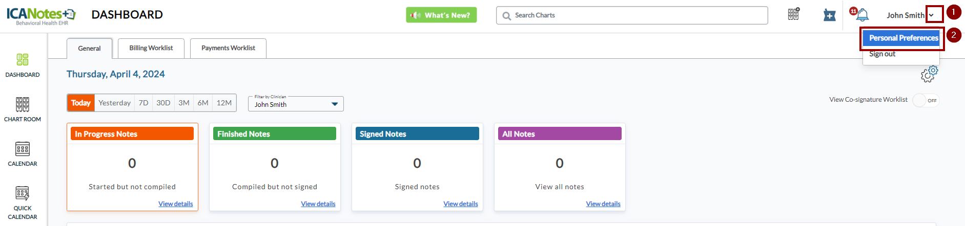Toggle View Co-signature Worklist switch
This screenshot has height=226, width=965.
pyautogui.click(x=925, y=100)
